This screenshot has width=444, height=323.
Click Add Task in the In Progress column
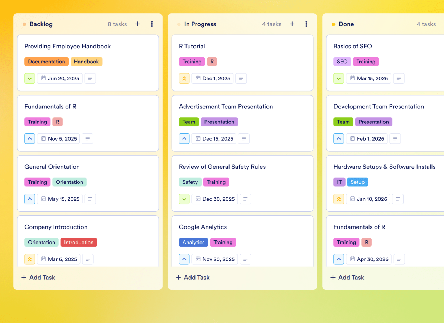click(193, 277)
